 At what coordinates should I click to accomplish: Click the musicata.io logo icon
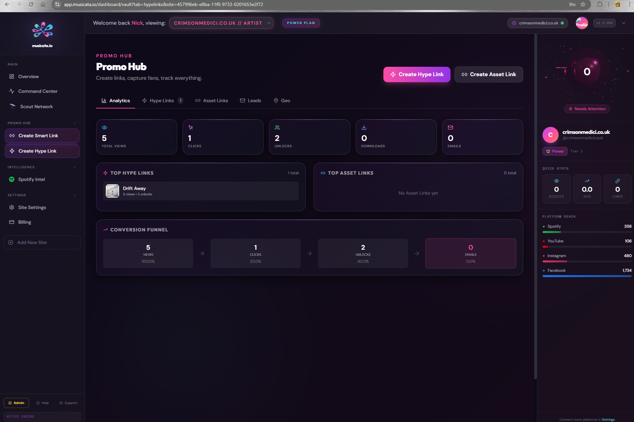(x=42, y=30)
